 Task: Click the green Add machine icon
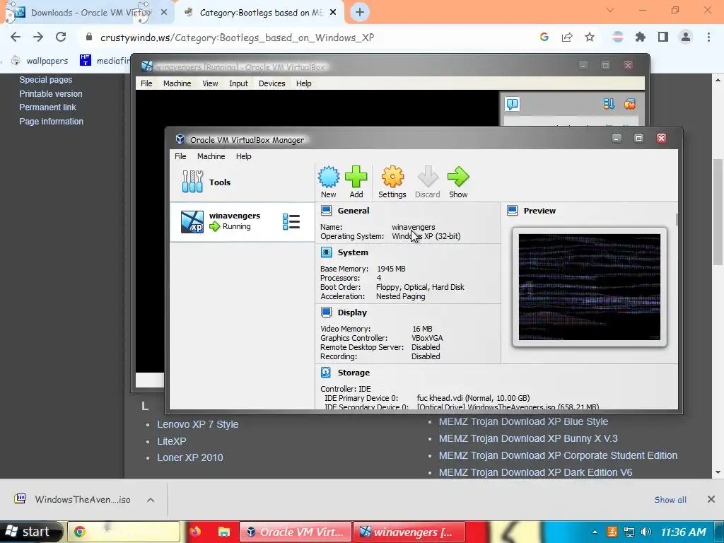[x=356, y=177]
